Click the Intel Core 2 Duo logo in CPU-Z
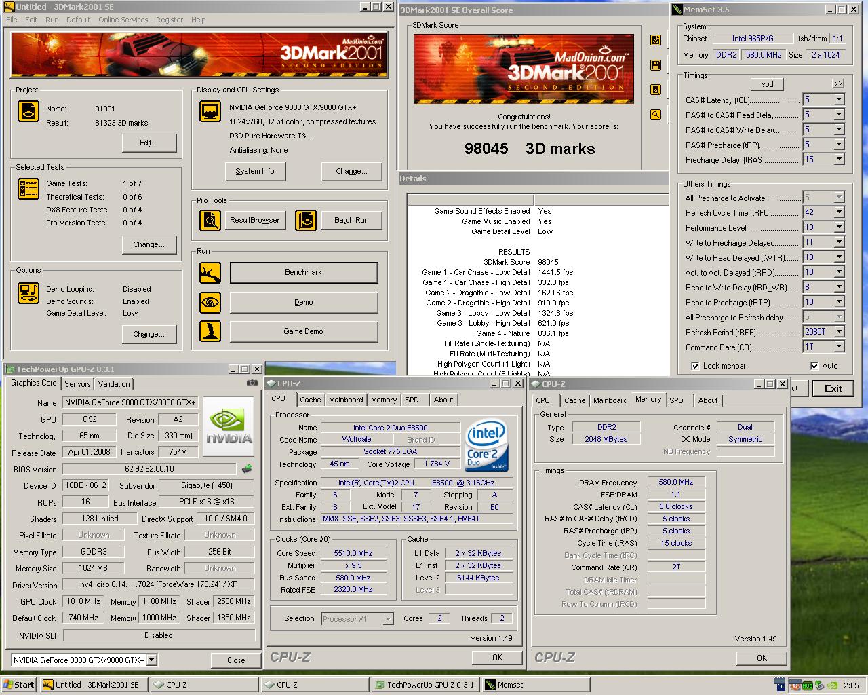Screen dimensions: 868x695 tap(486, 446)
